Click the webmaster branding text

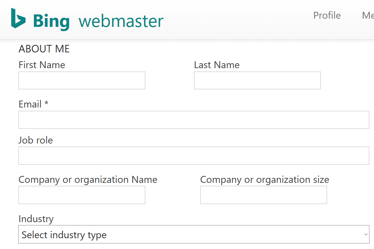click(121, 20)
